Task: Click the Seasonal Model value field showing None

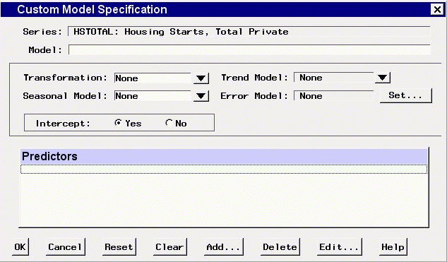Action: click(x=153, y=96)
